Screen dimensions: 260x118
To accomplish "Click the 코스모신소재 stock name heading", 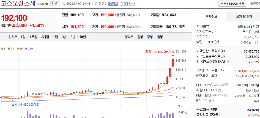I will point(18,3).
